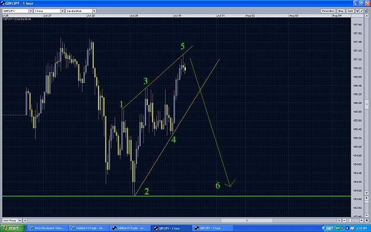Click the horizontal scrollbar left arrow
Screen dimensions: 371x232
click(25, 220)
